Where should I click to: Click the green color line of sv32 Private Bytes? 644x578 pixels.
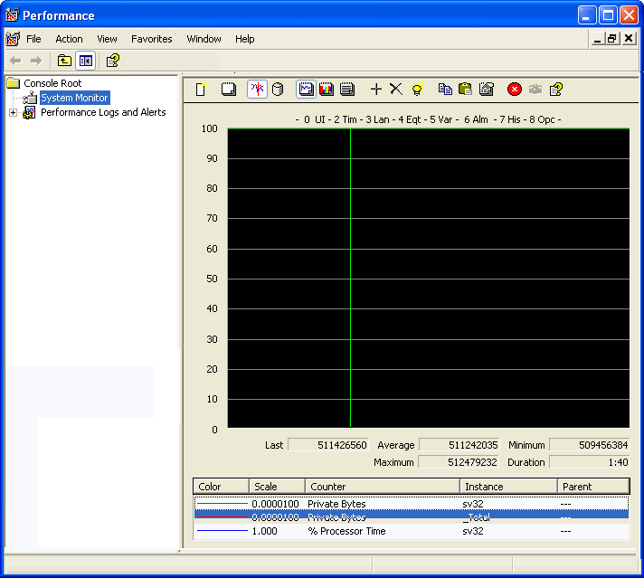(x=223, y=504)
